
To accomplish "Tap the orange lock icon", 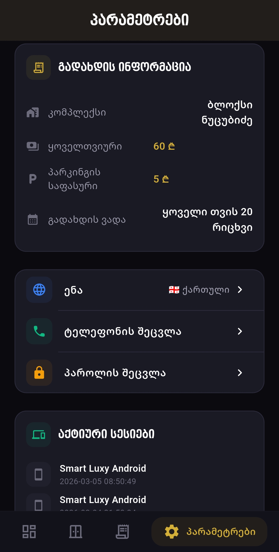I will pos(39,372).
